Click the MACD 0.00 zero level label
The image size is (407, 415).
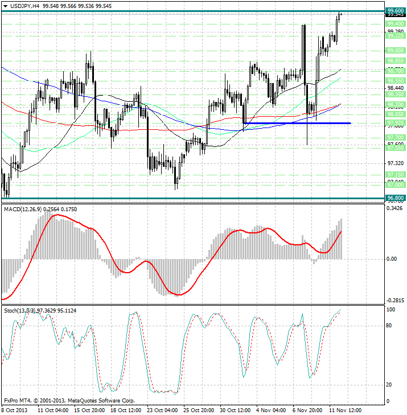tap(392, 259)
